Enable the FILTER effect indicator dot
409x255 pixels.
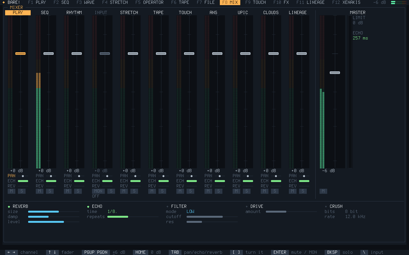167,207
